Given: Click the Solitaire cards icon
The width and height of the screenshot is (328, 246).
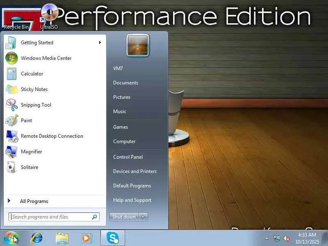Looking at the screenshot, I should (11, 167).
